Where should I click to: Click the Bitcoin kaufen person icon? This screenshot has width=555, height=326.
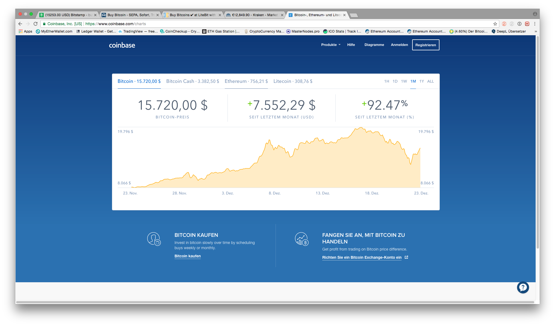(154, 239)
